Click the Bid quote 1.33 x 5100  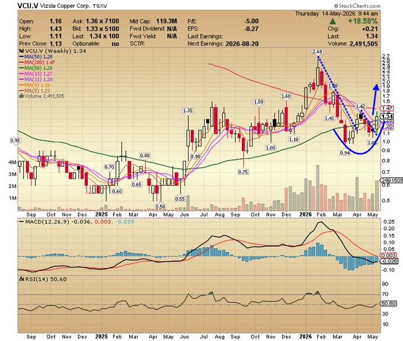(103, 28)
